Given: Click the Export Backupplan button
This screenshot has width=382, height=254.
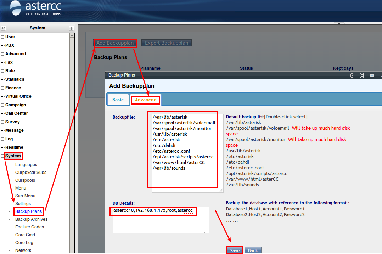Looking at the screenshot, I should pos(167,43).
